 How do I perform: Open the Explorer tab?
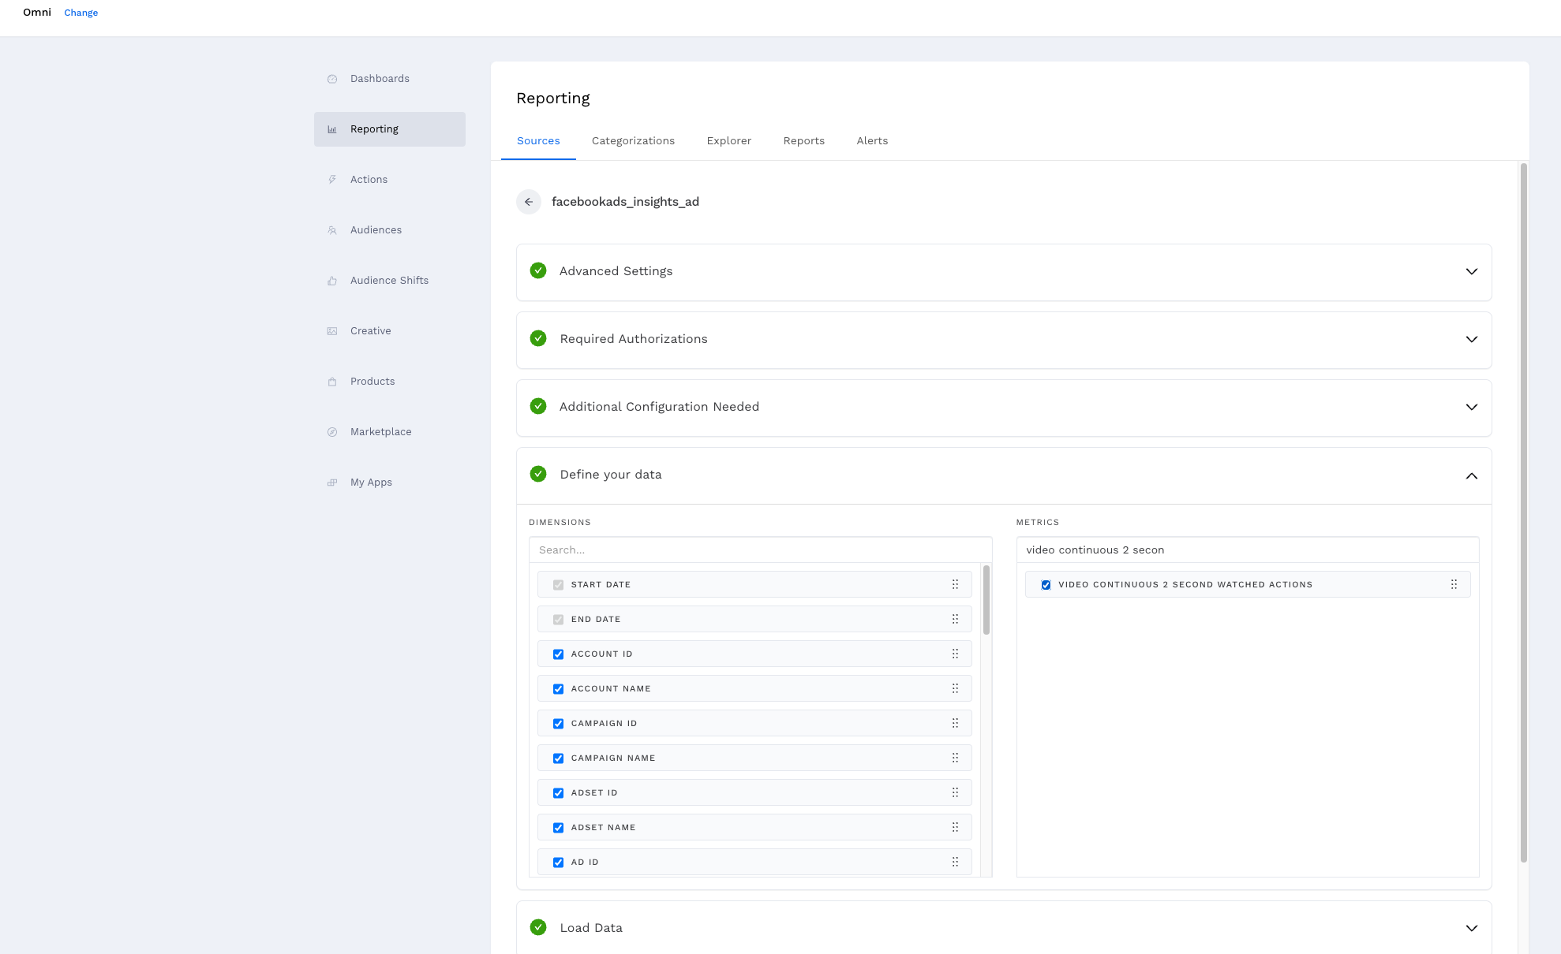728,140
